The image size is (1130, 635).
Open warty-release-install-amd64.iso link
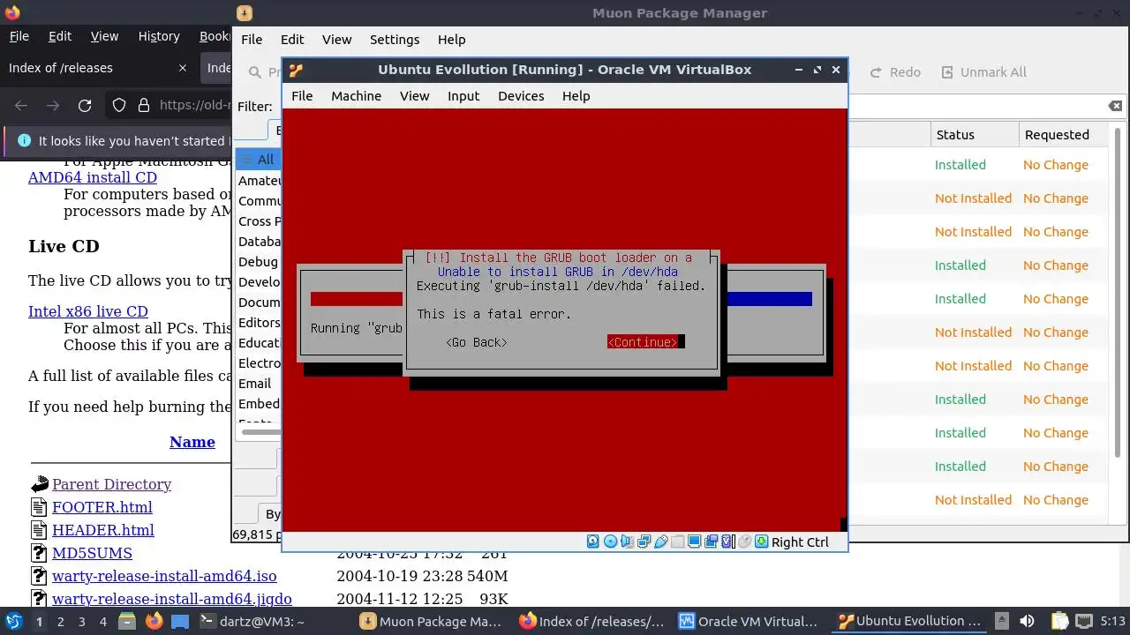(164, 576)
